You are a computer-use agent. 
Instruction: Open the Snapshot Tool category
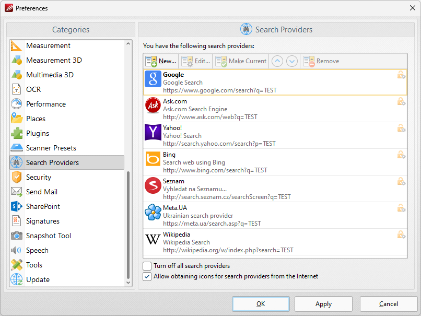click(x=67, y=236)
